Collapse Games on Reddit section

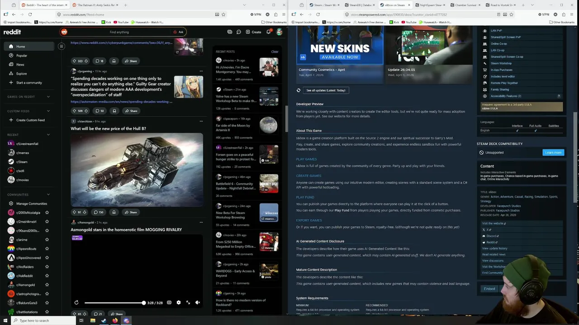click(x=48, y=97)
